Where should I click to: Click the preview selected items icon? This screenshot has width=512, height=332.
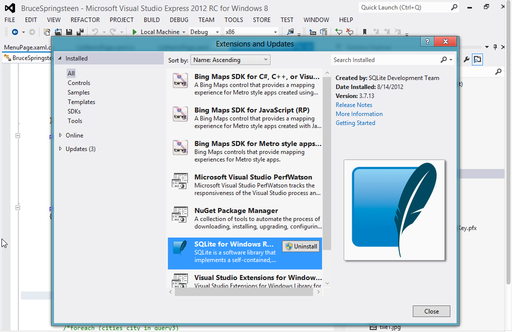477,59
